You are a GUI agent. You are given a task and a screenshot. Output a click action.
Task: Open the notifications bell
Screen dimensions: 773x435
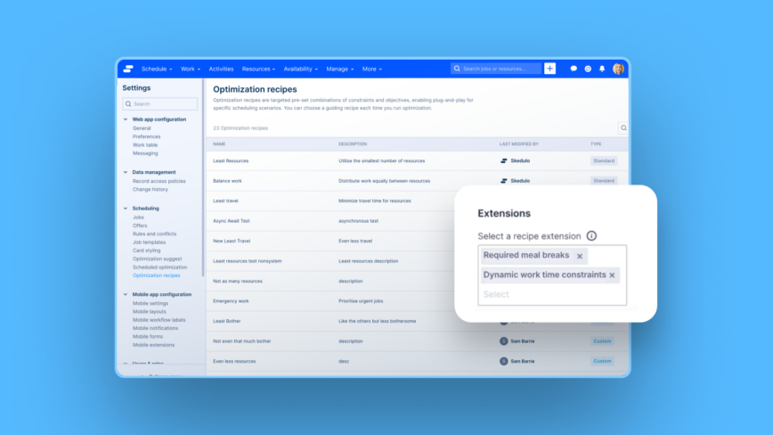point(602,69)
